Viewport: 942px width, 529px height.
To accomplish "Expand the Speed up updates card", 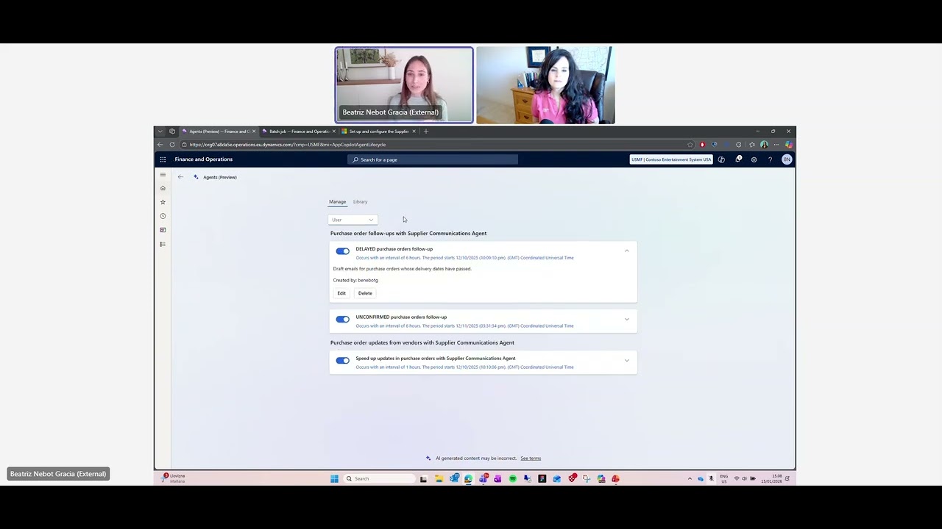I will 627,360.
